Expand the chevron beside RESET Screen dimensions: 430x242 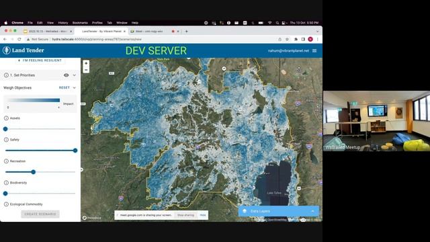(74, 88)
